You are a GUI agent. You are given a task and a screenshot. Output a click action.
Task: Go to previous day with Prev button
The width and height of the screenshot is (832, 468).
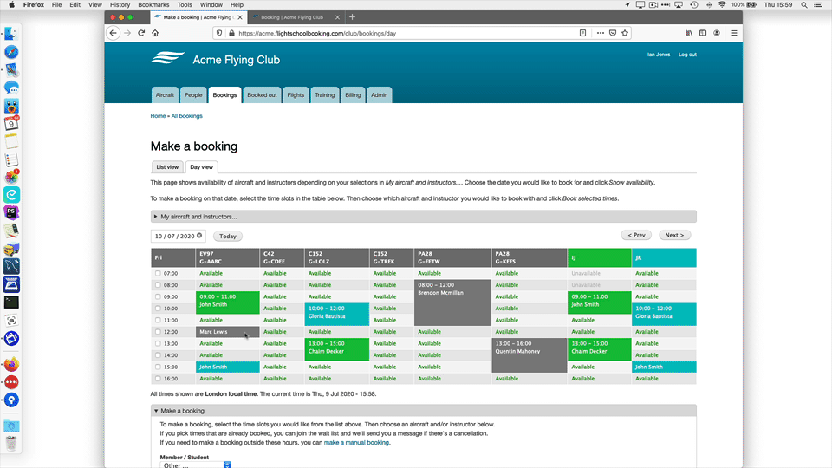(x=636, y=235)
